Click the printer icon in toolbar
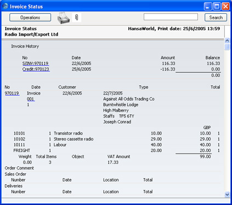The width and height of the screenshot is (232, 205). 64,18
